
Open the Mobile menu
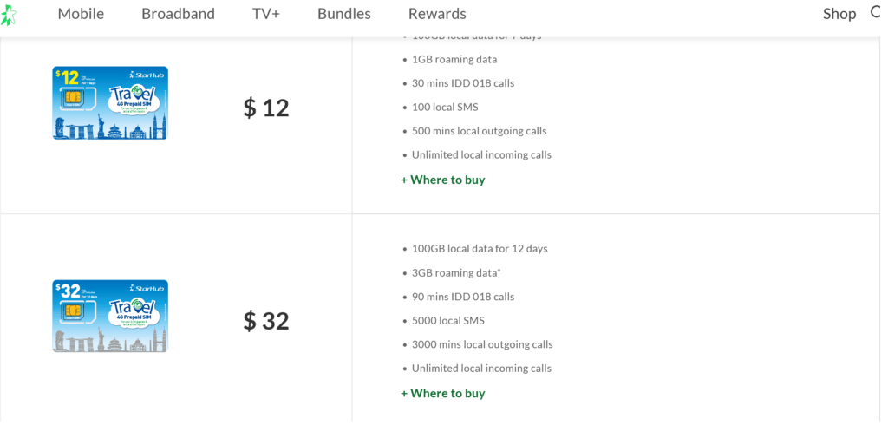81,14
